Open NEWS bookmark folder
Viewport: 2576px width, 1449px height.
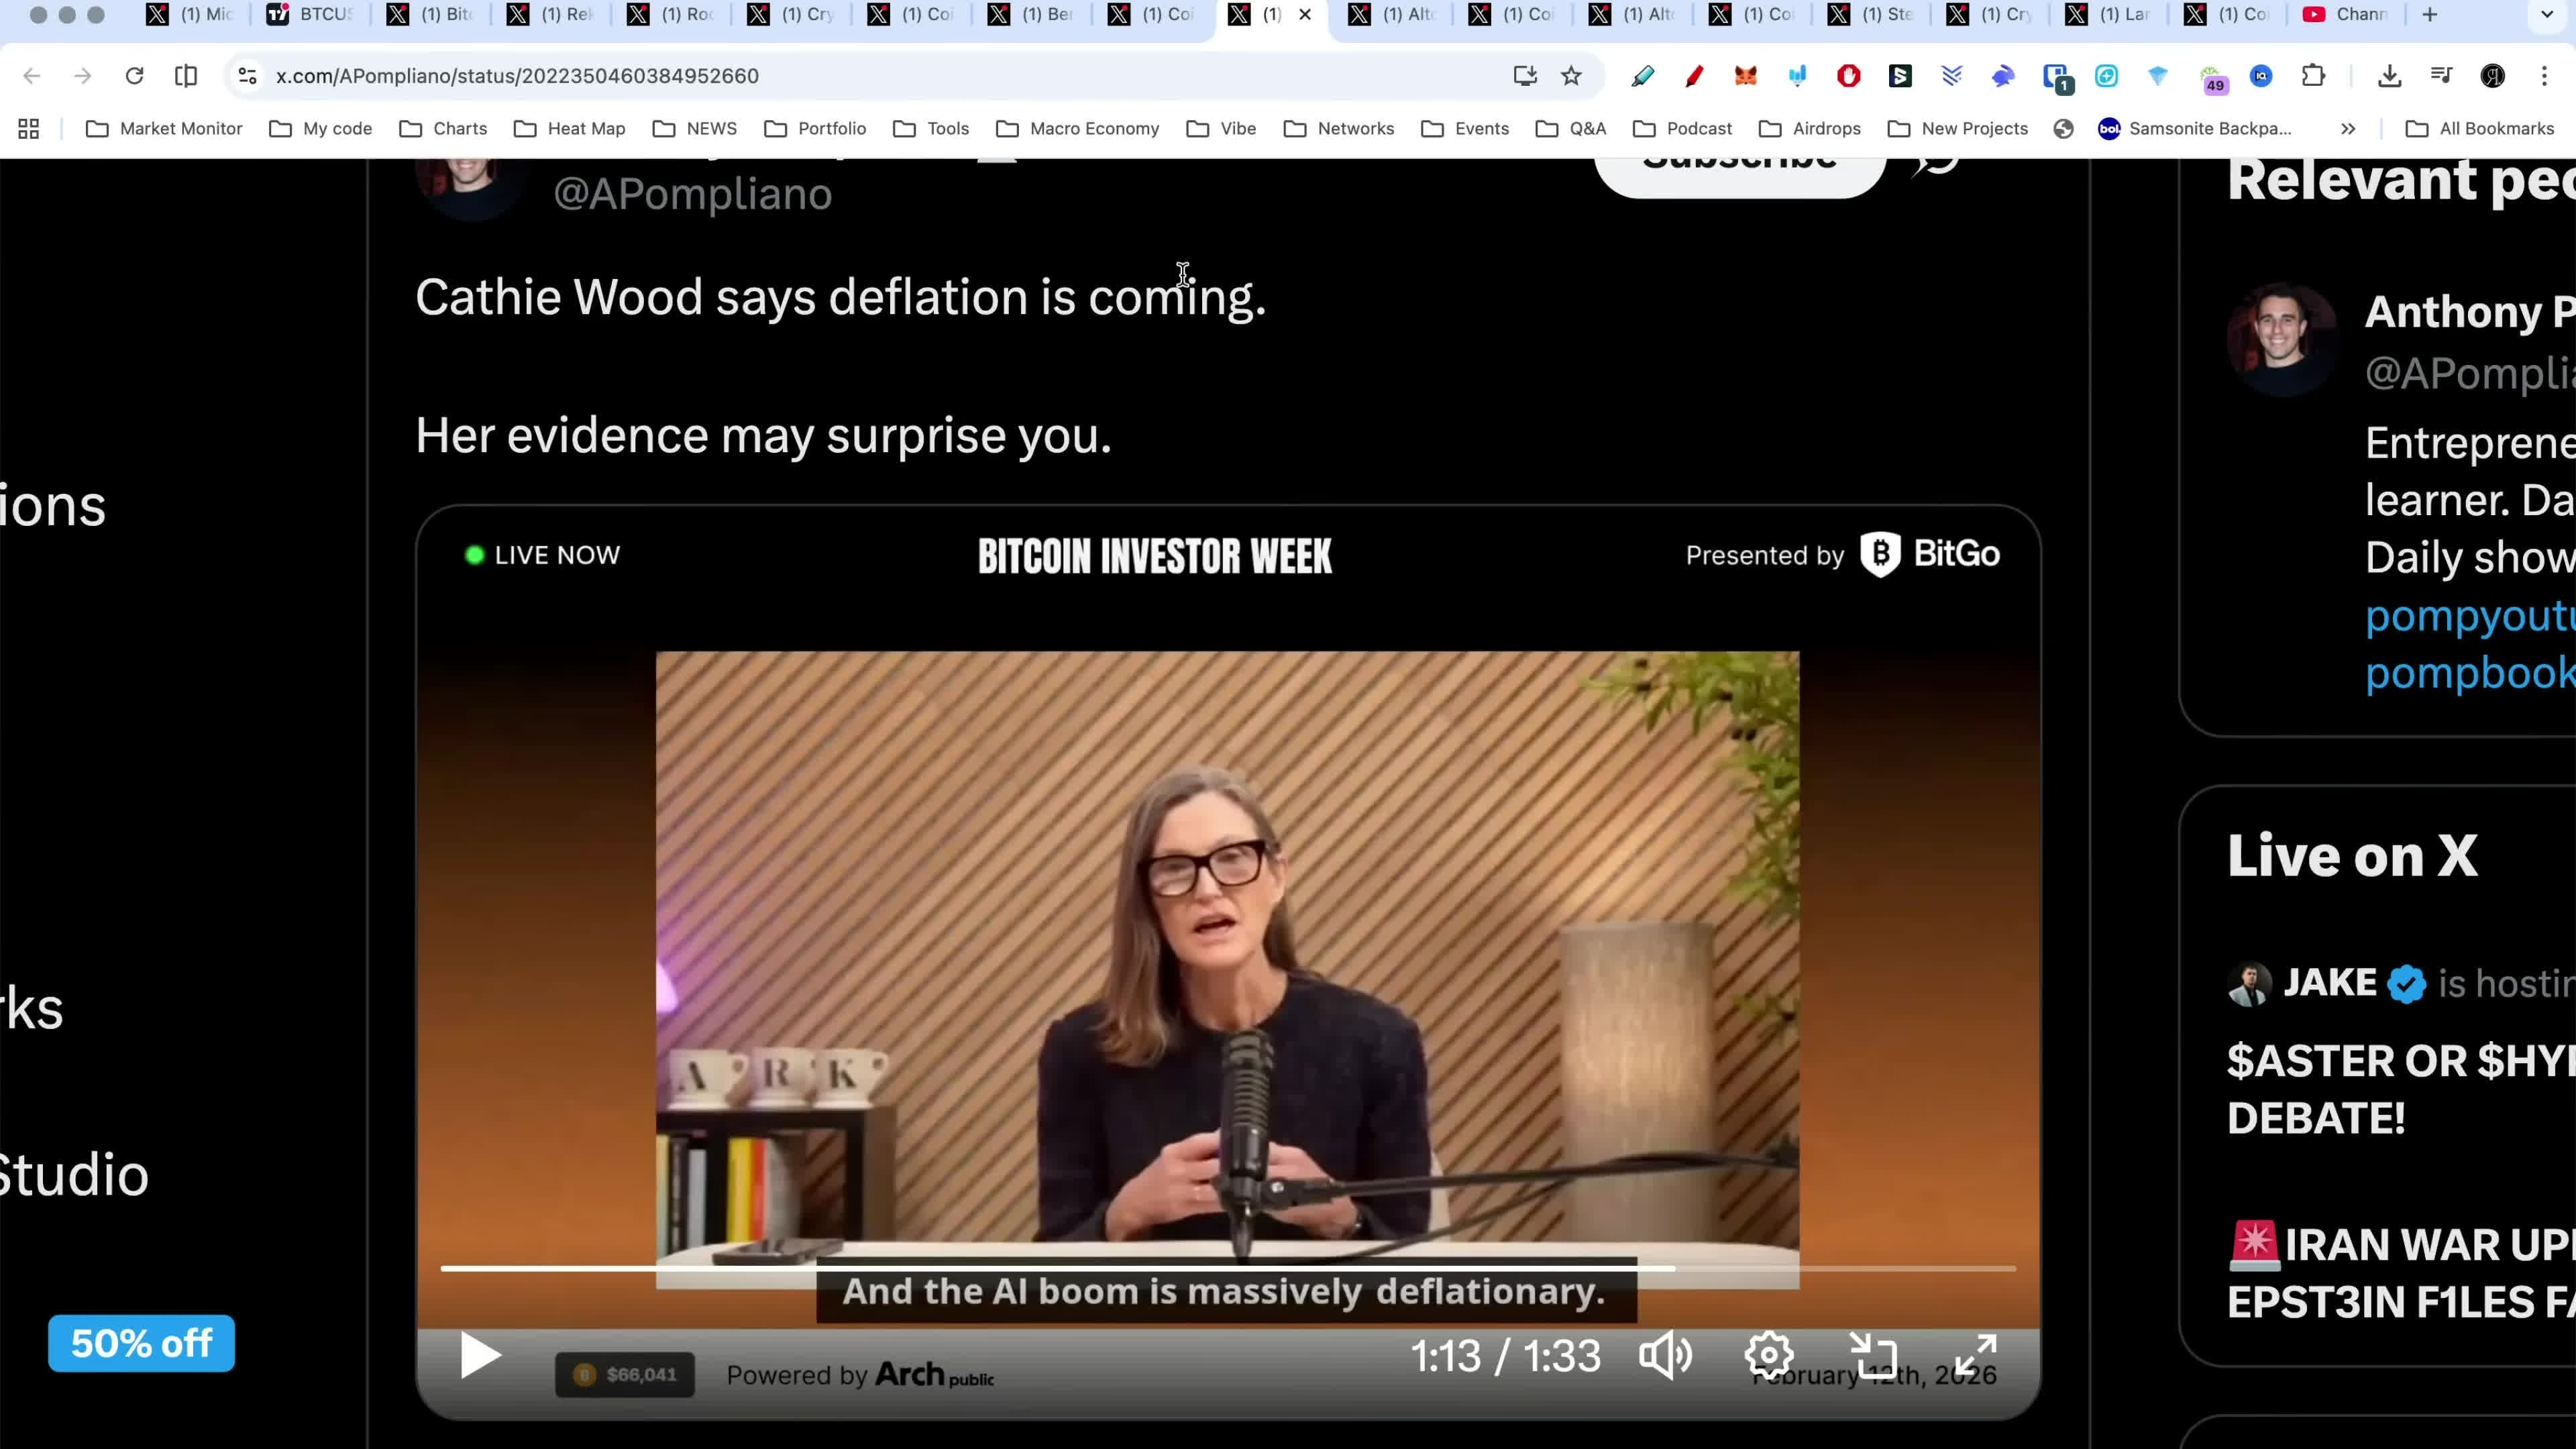pos(695,129)
